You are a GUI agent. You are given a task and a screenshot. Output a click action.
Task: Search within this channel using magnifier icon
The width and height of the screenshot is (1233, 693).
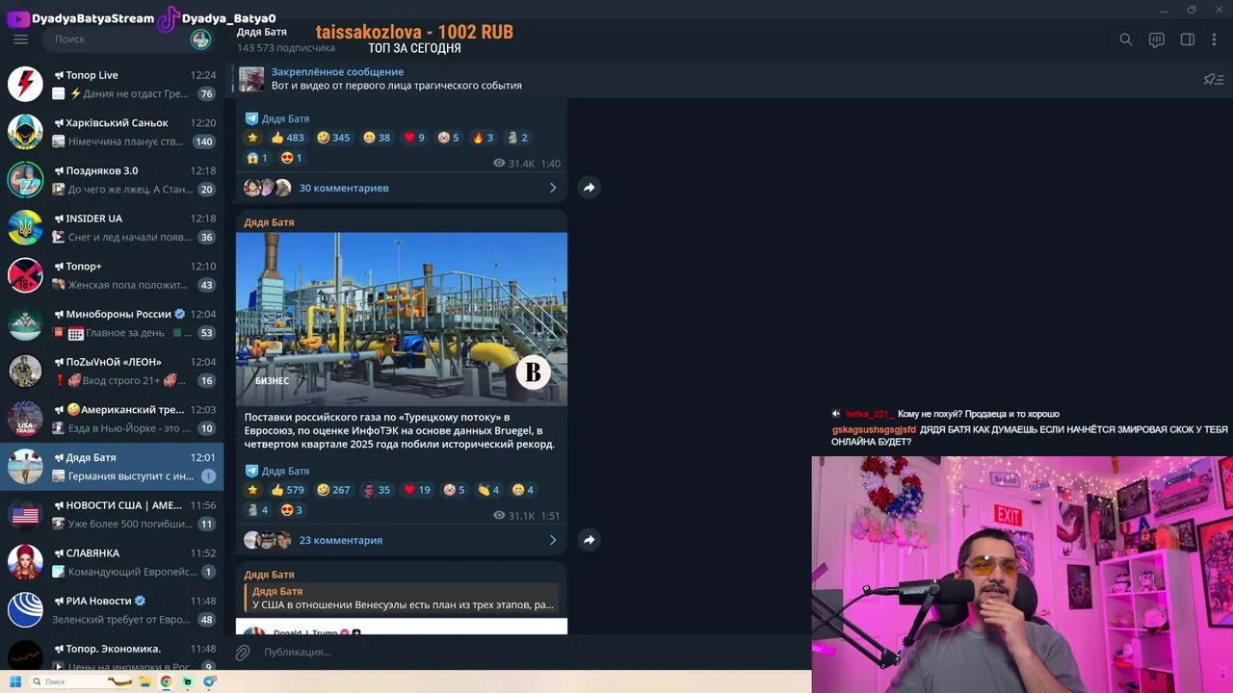(1125, 39)
